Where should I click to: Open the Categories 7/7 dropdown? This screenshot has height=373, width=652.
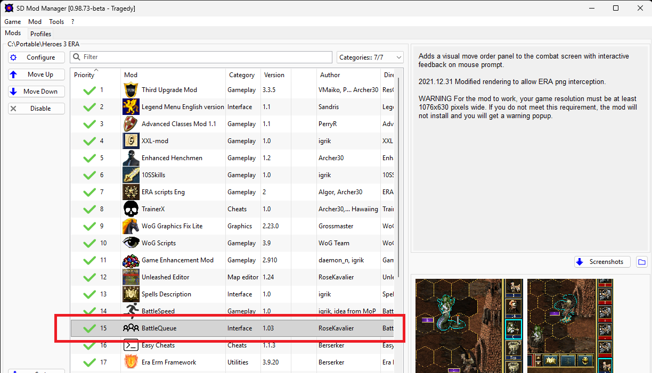click(x=370, y=57)
